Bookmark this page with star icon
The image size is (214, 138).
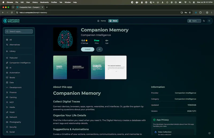point(190,13)
